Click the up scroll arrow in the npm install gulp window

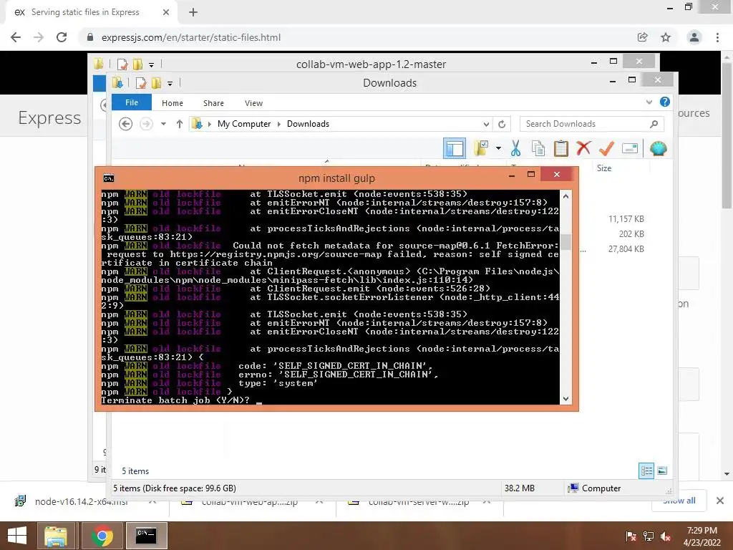coord(565,196)
